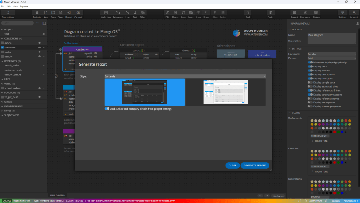Select the light style report thumbnail
Screen dimensions: 360x203
click(x=225, y=92)
